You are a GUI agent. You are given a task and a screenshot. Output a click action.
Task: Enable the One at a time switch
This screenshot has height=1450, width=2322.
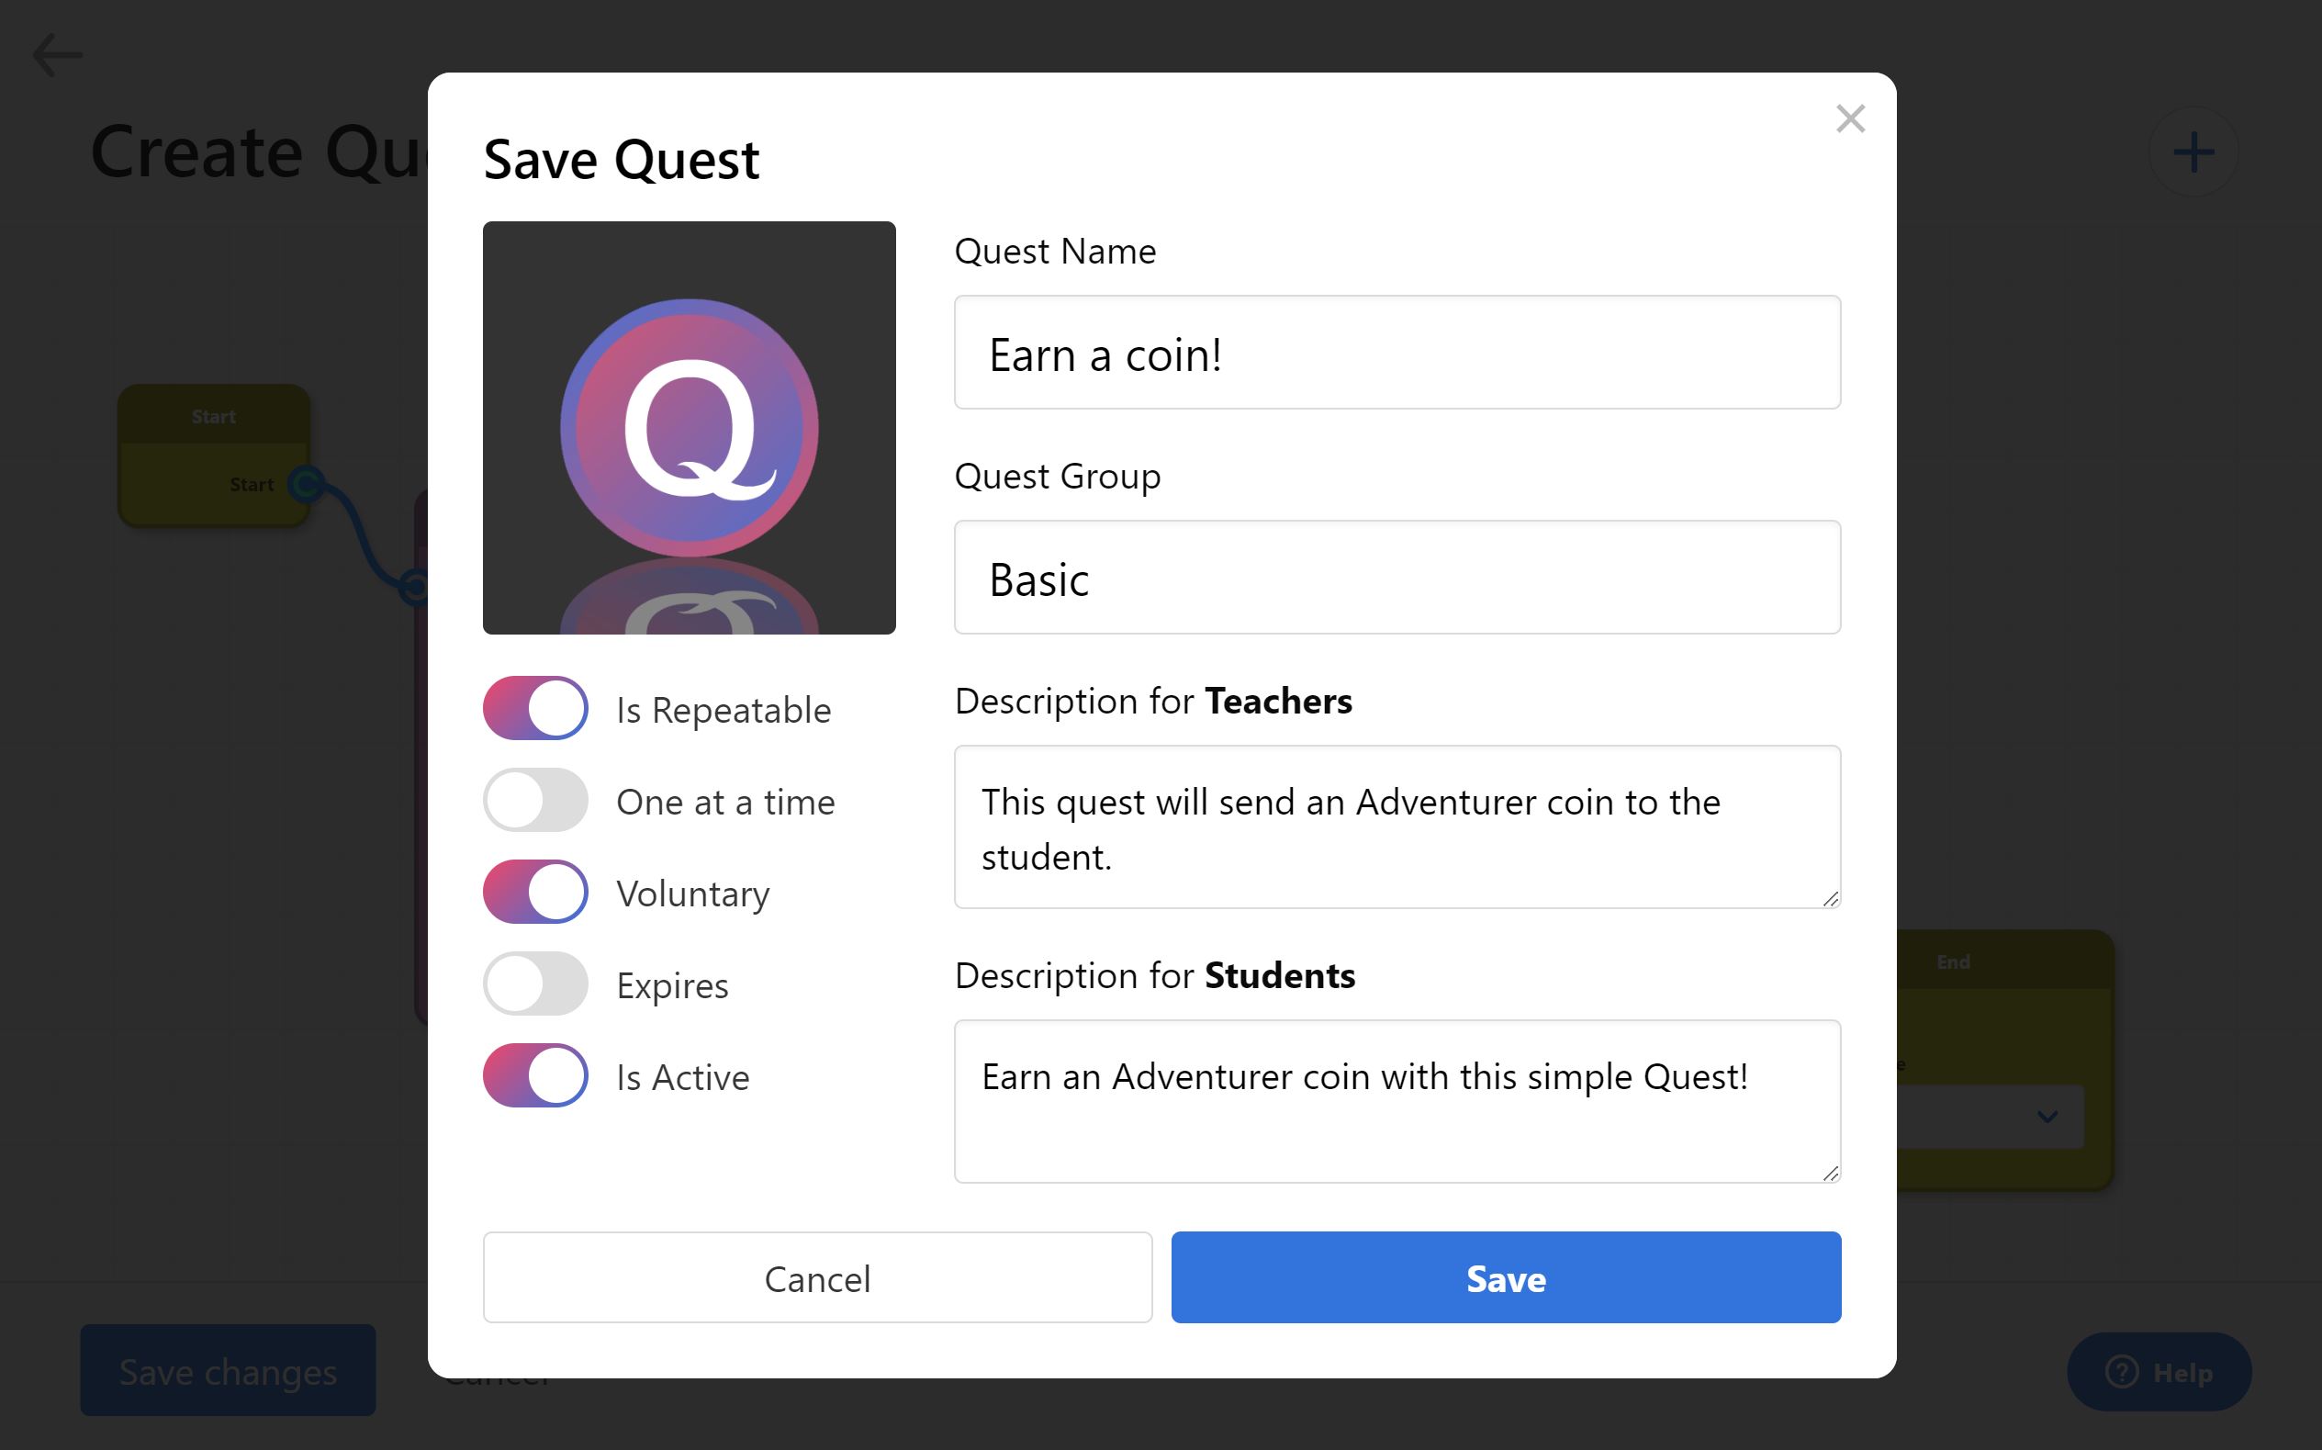click(536, 801)
